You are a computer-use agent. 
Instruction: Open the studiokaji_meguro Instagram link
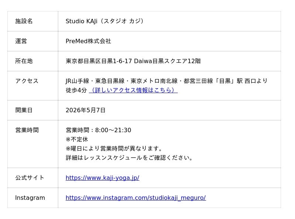(136, 198)
